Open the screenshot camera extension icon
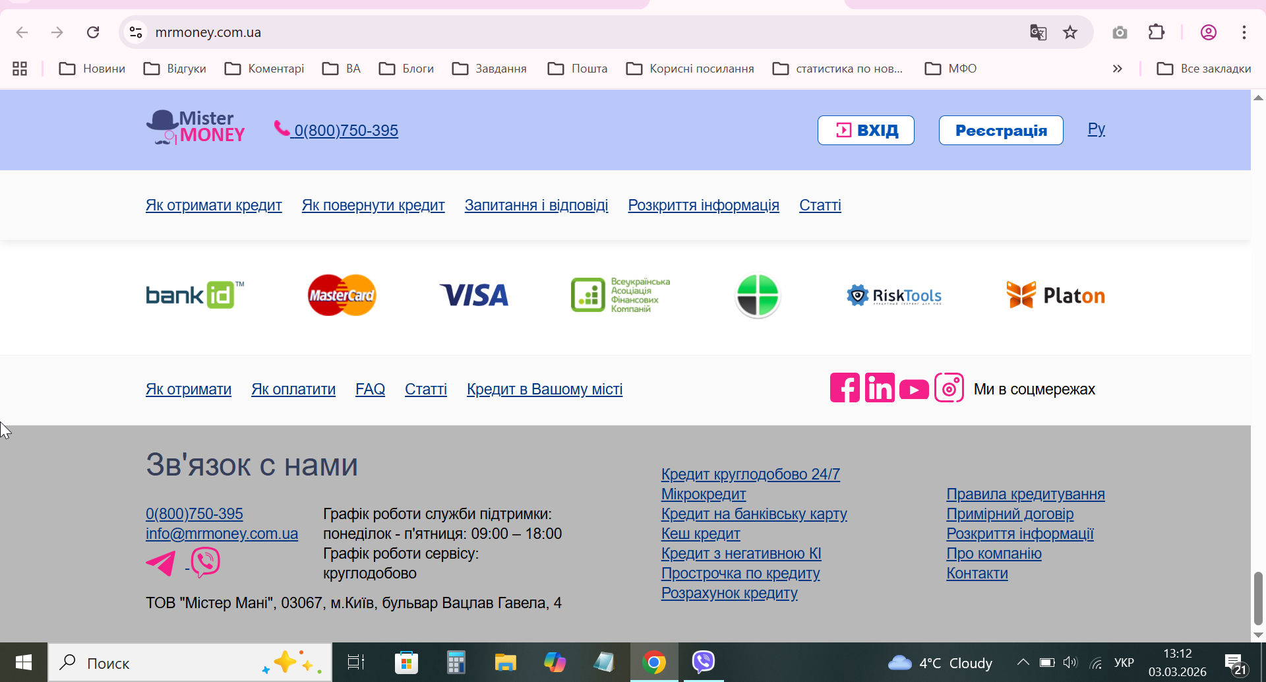The width and height of the screenshot is (1266, 682). [1120, 32]
